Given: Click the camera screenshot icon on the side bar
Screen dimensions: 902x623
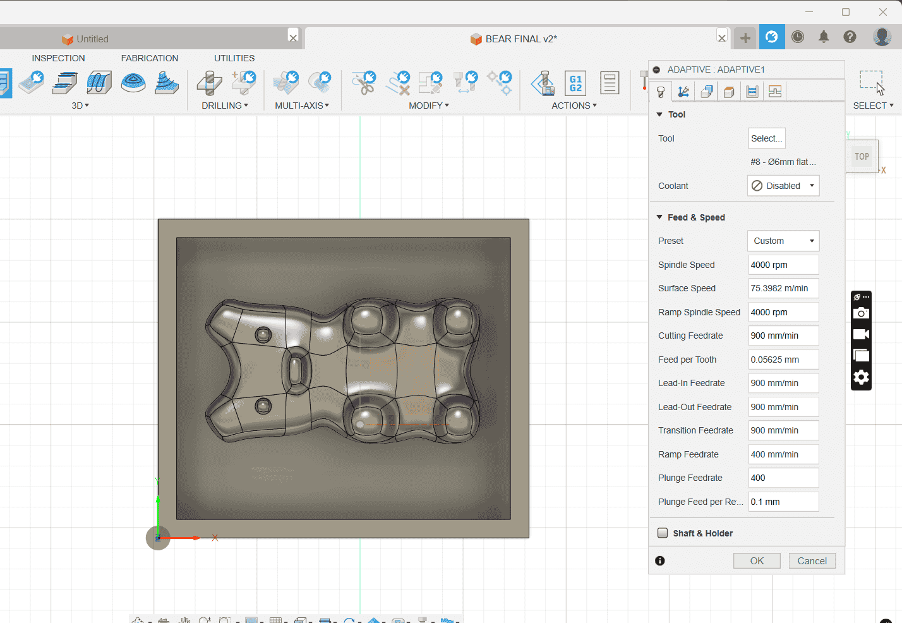Looking at the screenshot, I should [861, 313].
